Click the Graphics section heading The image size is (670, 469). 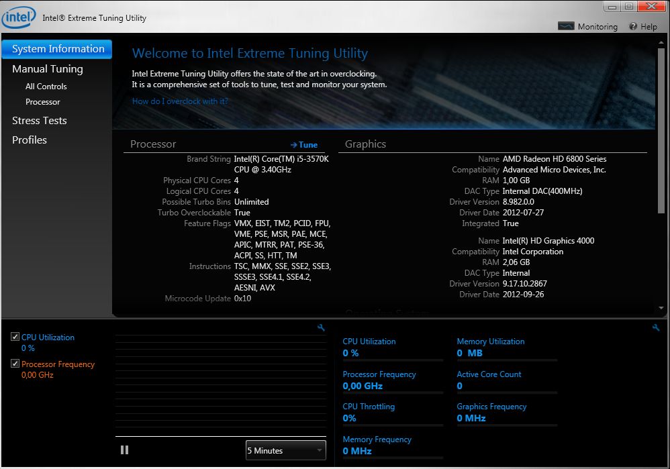[x=365, y=144]
